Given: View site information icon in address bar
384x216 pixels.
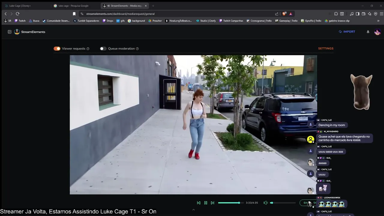Looking at the screenshot, I should point(82,14).
